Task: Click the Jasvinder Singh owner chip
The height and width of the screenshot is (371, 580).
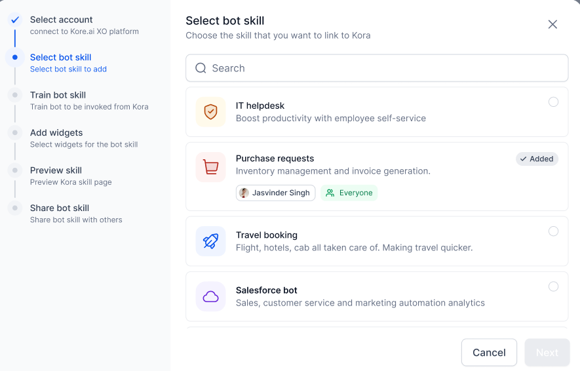Action: 275,193
